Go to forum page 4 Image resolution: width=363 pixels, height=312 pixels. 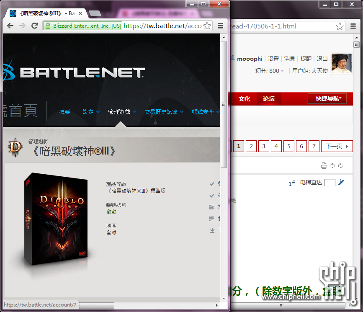tap(276, 146)
